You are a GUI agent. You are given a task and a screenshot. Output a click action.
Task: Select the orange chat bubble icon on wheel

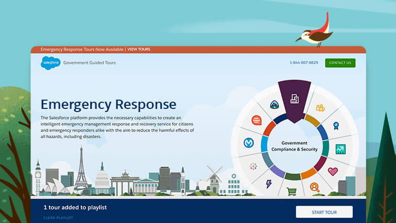pos(257,120)
